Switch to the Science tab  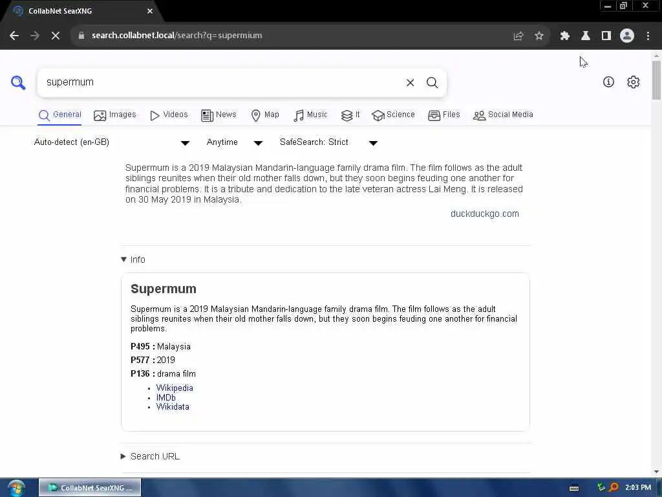(394, 115)
